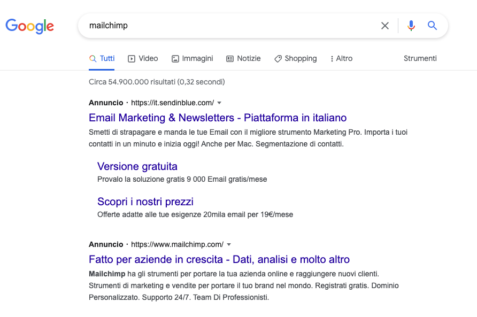Open Fatto per aziende in crescita link
This screenshot has height=317, width=477.
(219, 259)
